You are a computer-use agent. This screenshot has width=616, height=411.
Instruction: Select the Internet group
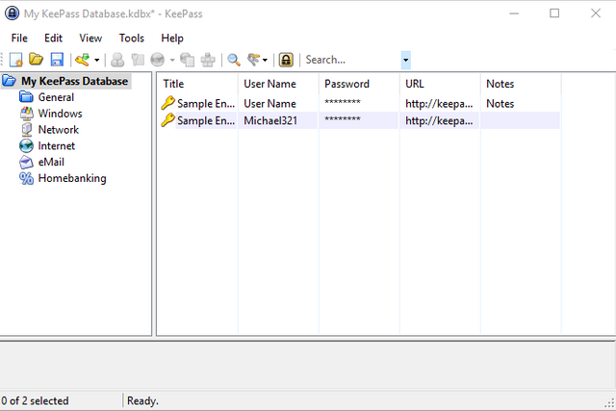click(x=56, y=145)
